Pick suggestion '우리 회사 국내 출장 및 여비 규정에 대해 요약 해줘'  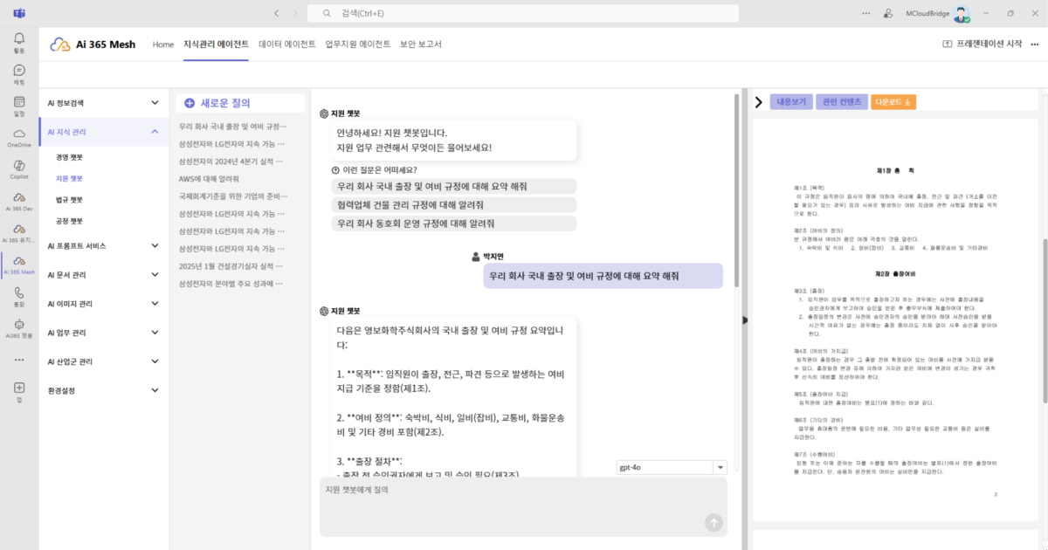pyautogui.click(x=455, y=187)
